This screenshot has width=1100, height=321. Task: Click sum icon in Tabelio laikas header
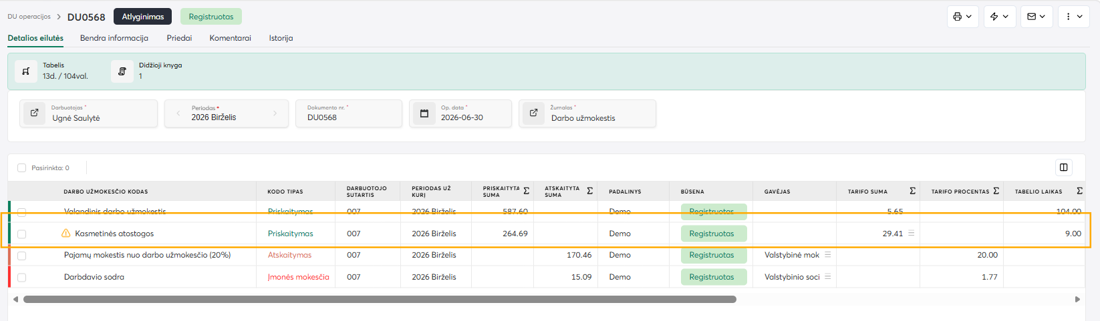tap(1080, 191)
